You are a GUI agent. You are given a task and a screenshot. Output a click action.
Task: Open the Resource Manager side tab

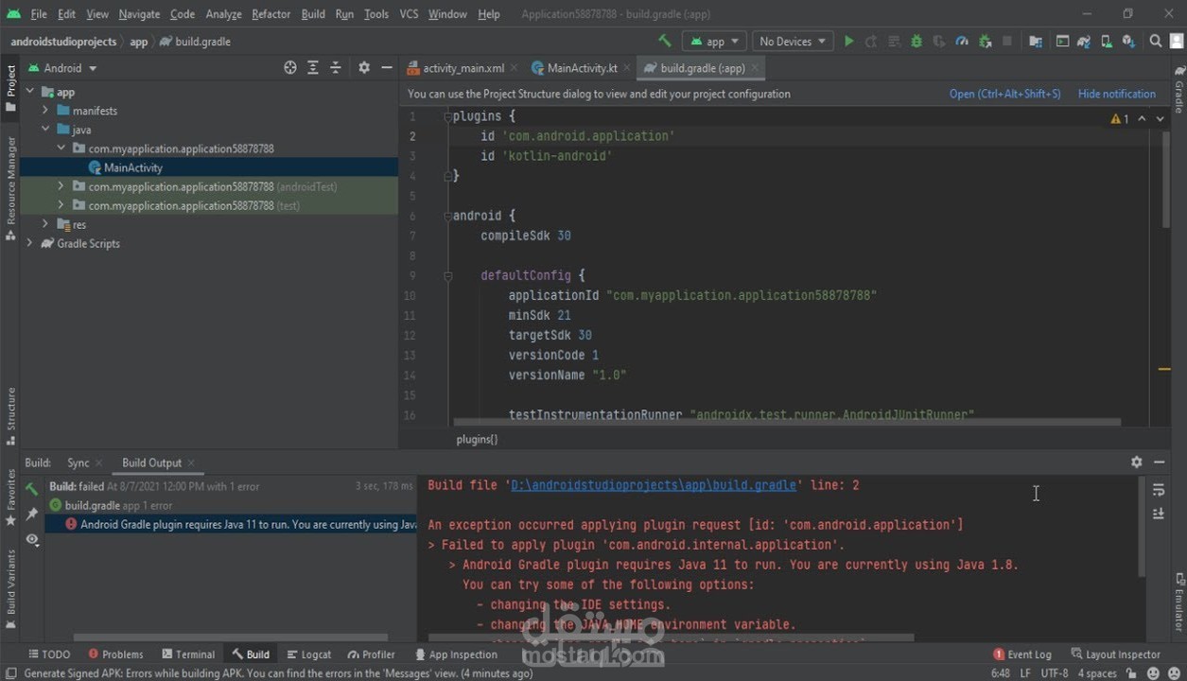point(10,188)
